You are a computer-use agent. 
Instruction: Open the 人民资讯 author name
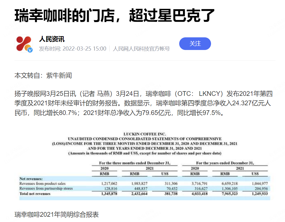click(x=52, y=39)
